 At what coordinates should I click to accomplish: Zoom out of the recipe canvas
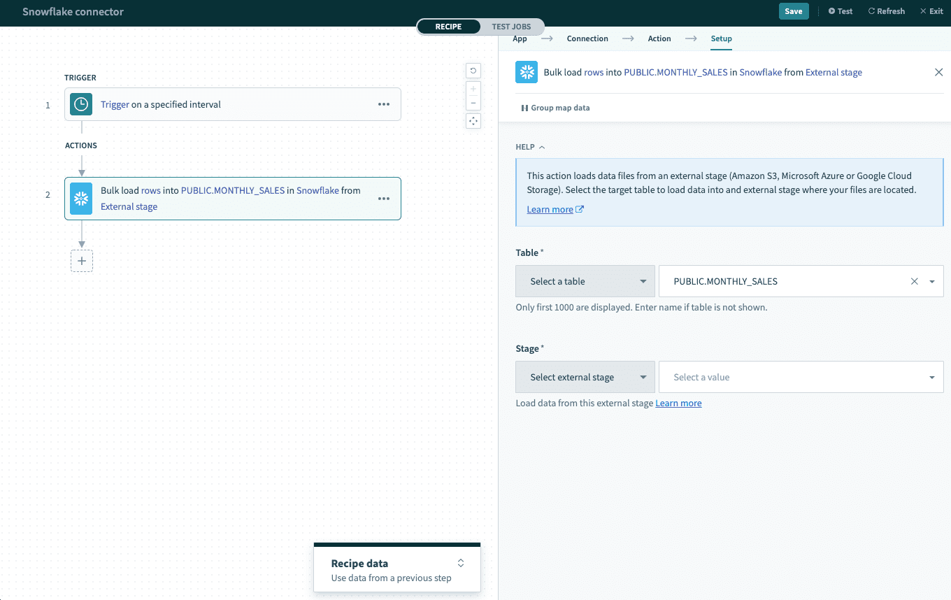click(473, 101)
